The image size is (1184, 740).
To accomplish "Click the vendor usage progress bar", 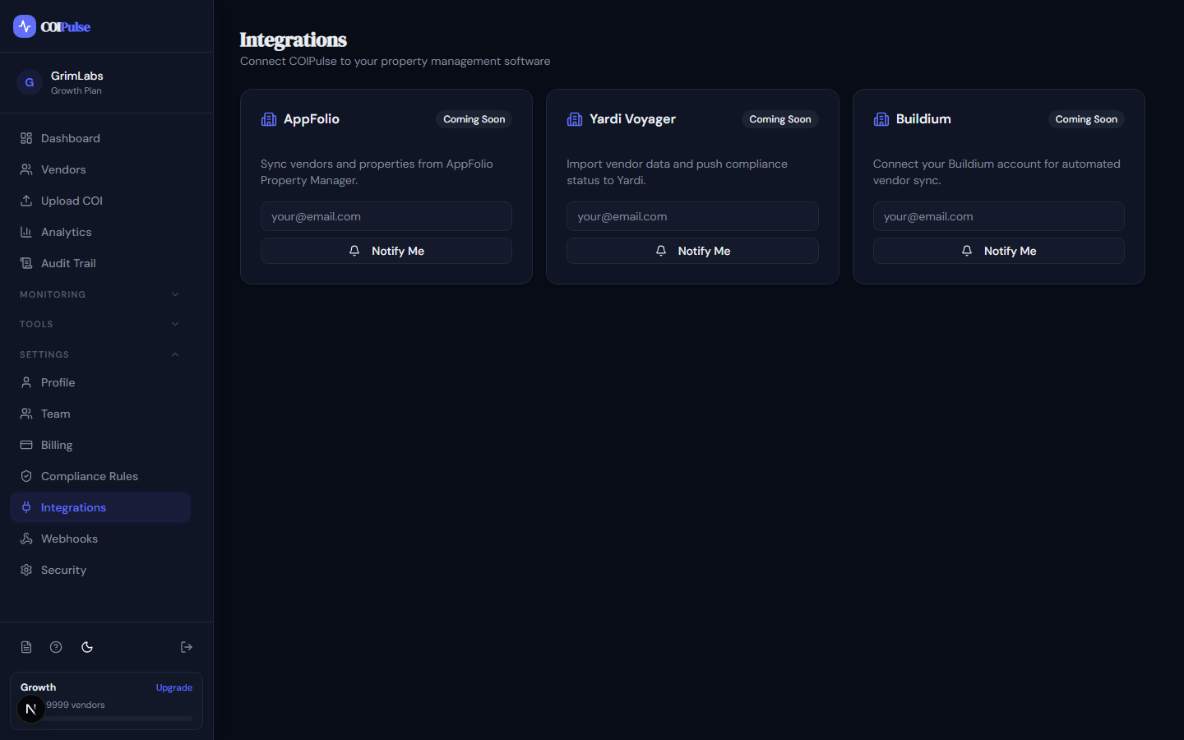I will coord(107,719).
